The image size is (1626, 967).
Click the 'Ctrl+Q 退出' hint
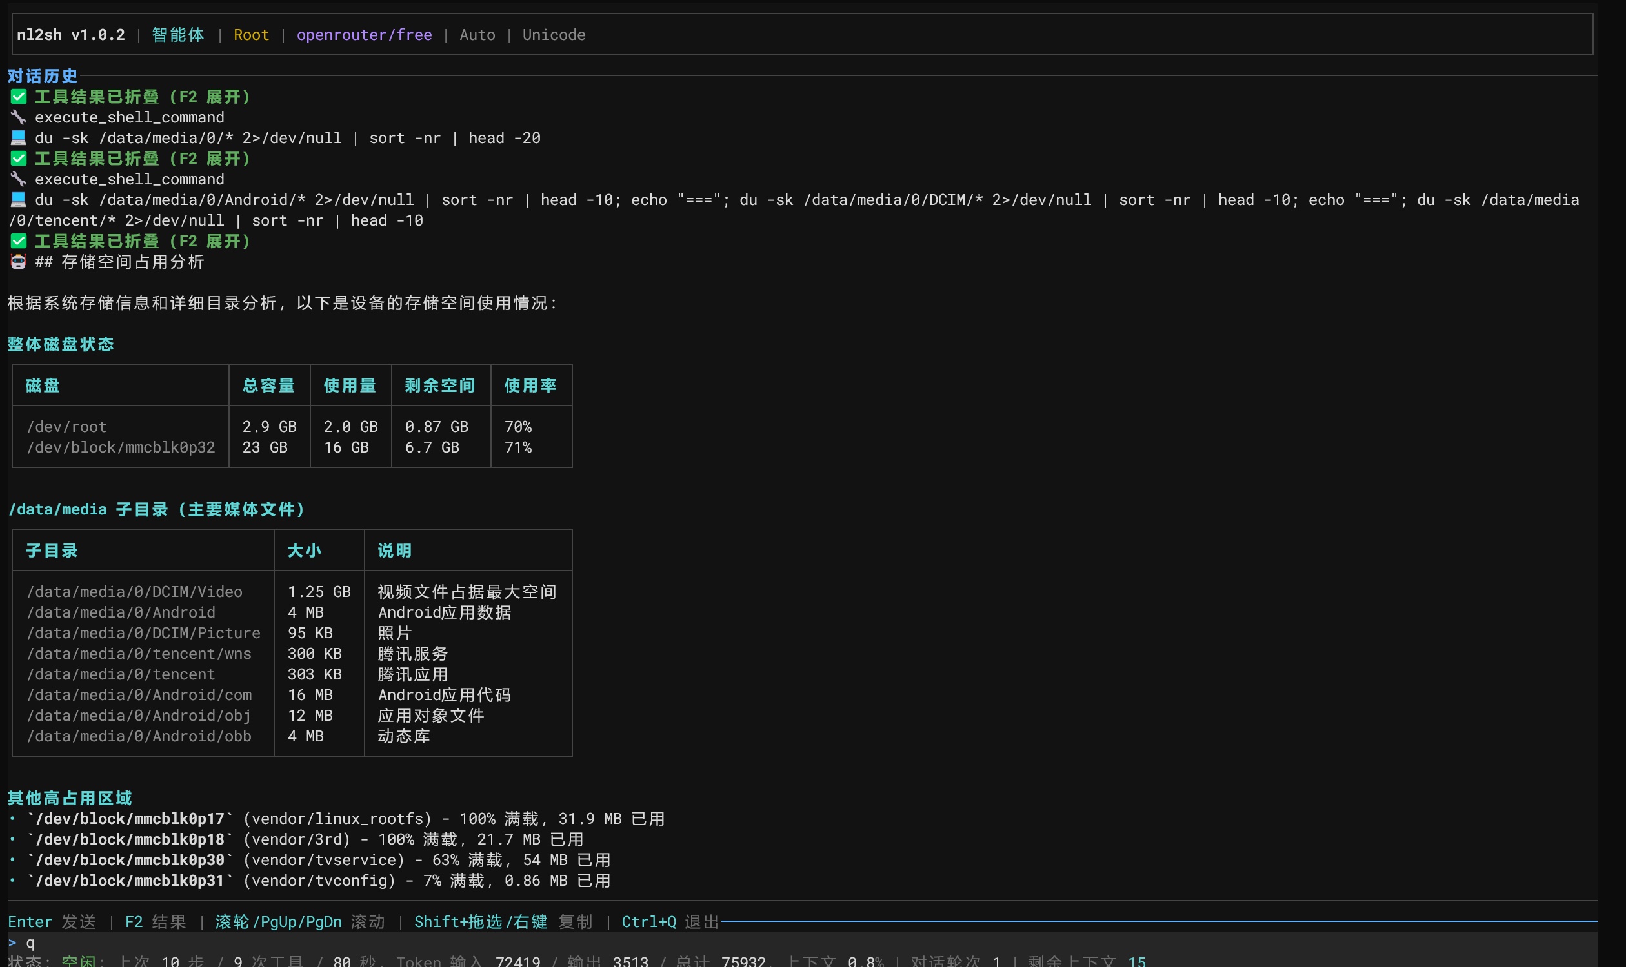tap(670, 921)
